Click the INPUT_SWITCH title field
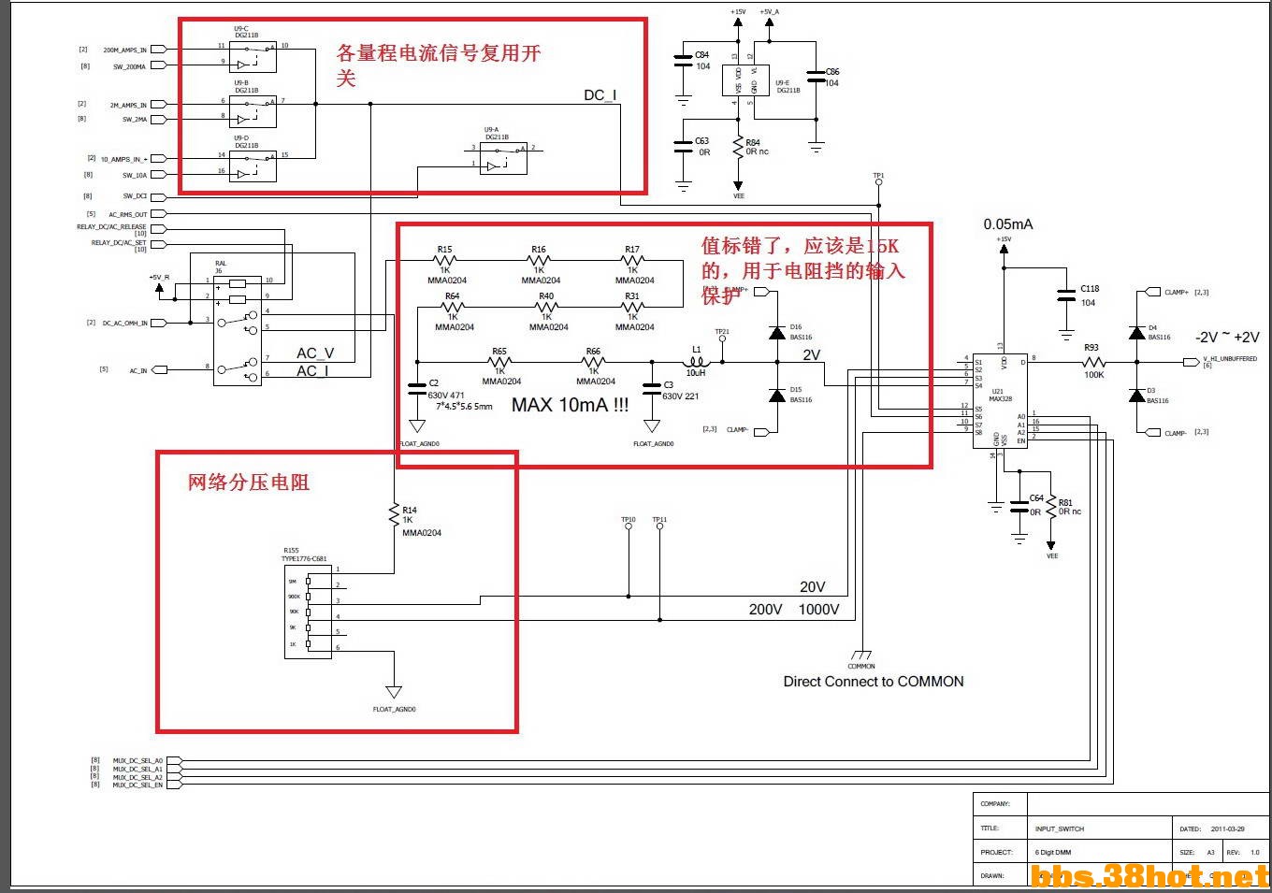 tap(1060, 829)
